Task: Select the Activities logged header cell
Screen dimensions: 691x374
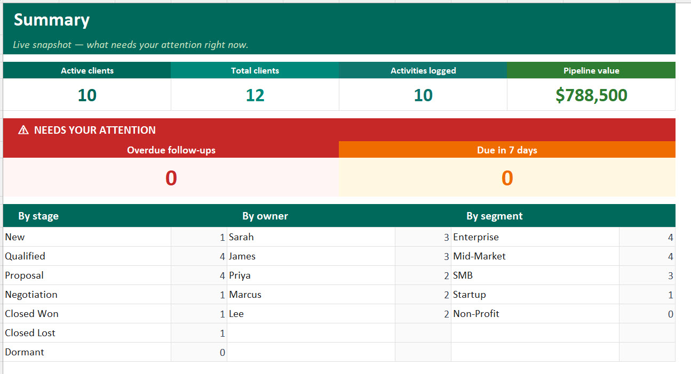Action: point(423,70)
